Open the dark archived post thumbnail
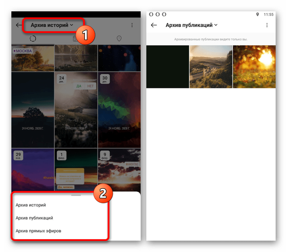This screenshot has height=252, width=287. [x=168, y=67]
